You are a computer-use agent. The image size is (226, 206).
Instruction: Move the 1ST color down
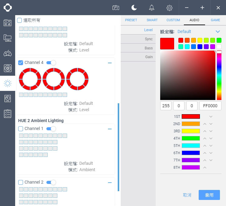pos(211,117)
